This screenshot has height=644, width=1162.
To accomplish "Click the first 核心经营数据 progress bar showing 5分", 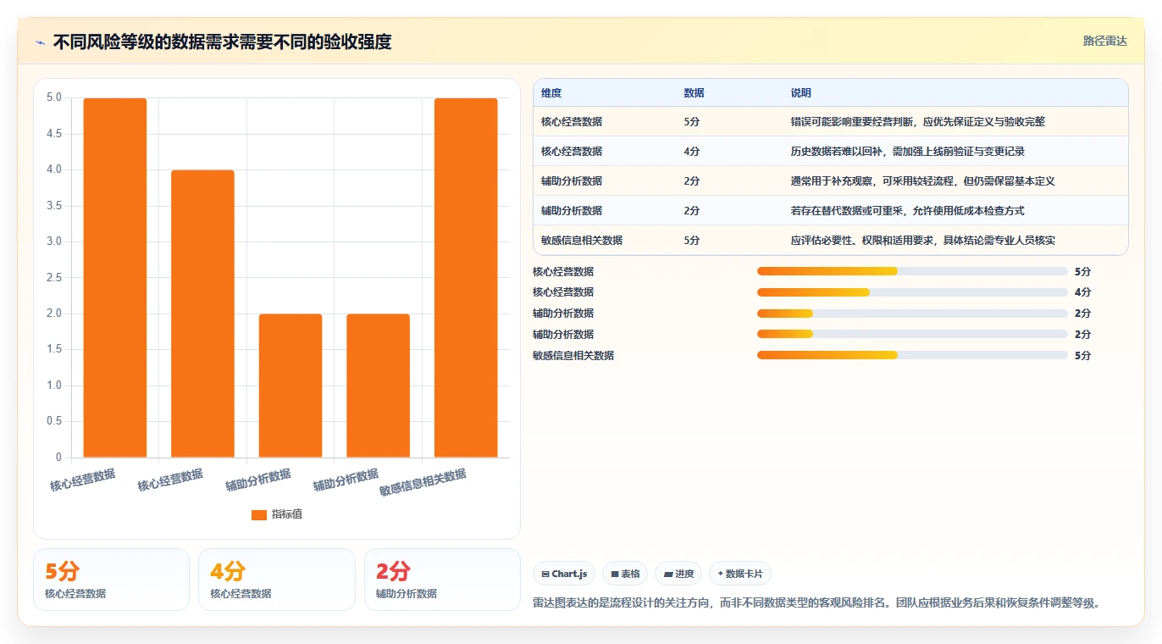I will click(x=912, y=271).
